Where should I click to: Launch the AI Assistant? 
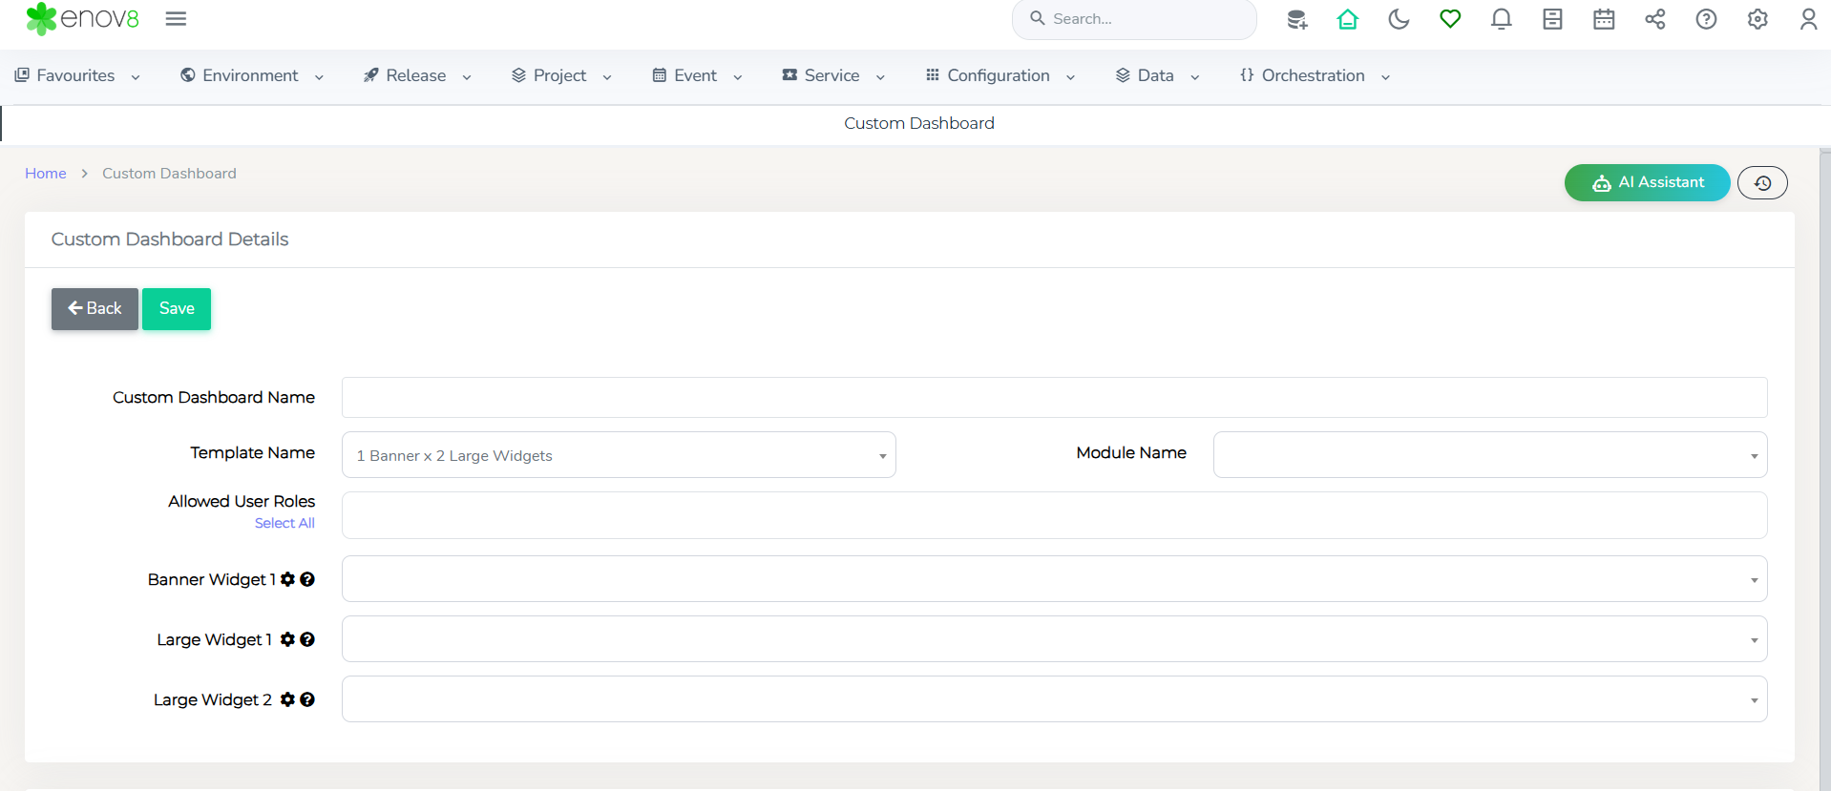1647,182
